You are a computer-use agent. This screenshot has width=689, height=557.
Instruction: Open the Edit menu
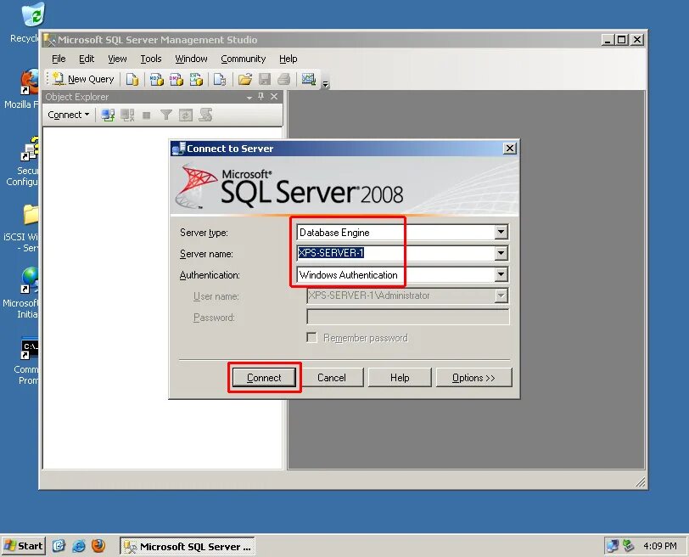tap(87, 59)
